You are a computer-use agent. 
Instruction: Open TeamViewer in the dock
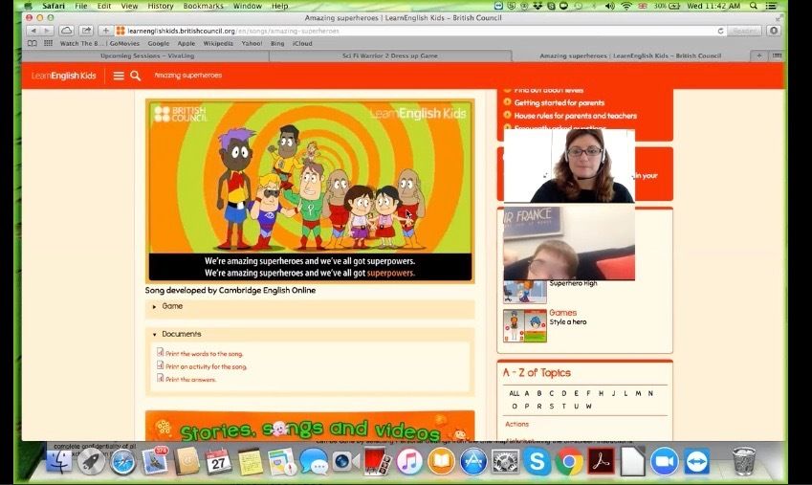tap(696, 461)
